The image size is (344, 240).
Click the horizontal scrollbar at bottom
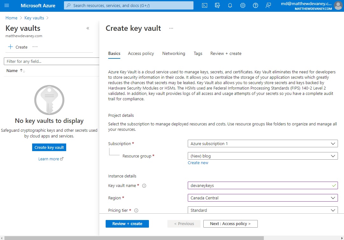tap(134, 238)
